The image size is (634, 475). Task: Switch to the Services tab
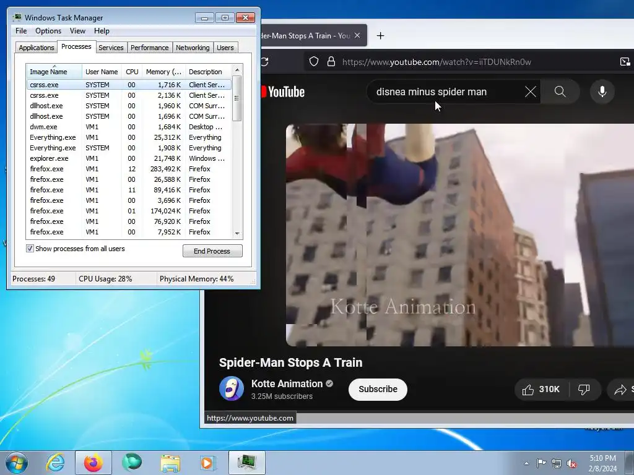pos(111,48)
